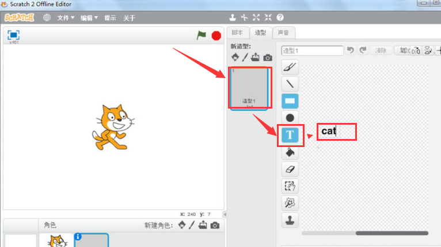Click the 清除 clear button
Image resolution: width=441 pixels, height=247 pixels.
[x=381, y=51]
